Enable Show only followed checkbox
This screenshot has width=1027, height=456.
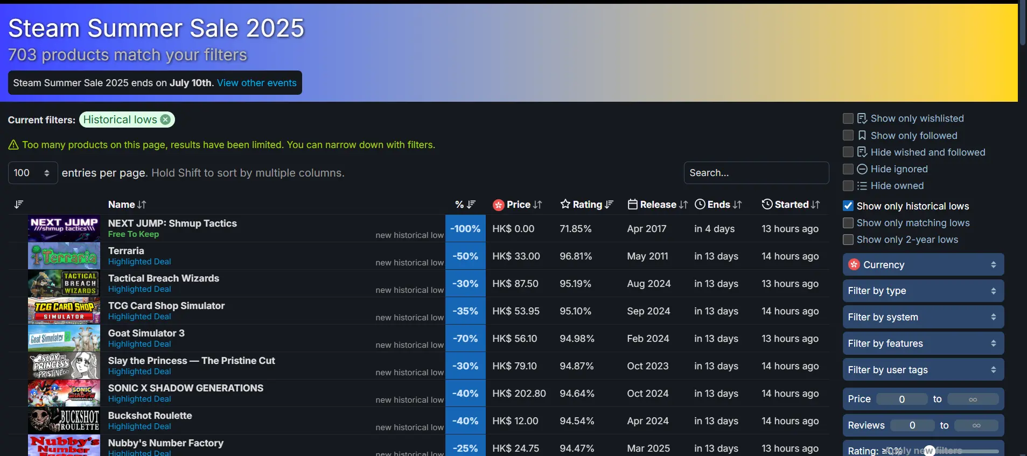point(848,135)
